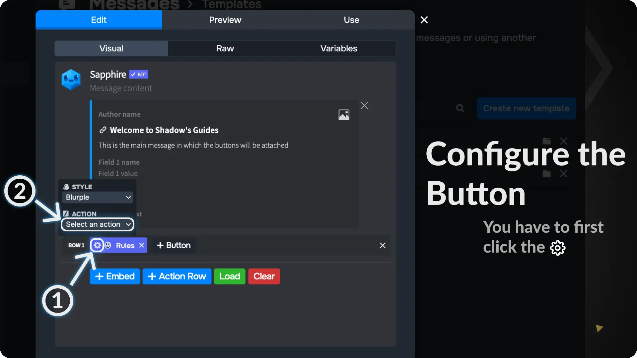The height and width of the screenshot is (358, 637).
Task: Click the Message content input field
Action: tap(121, 88)
